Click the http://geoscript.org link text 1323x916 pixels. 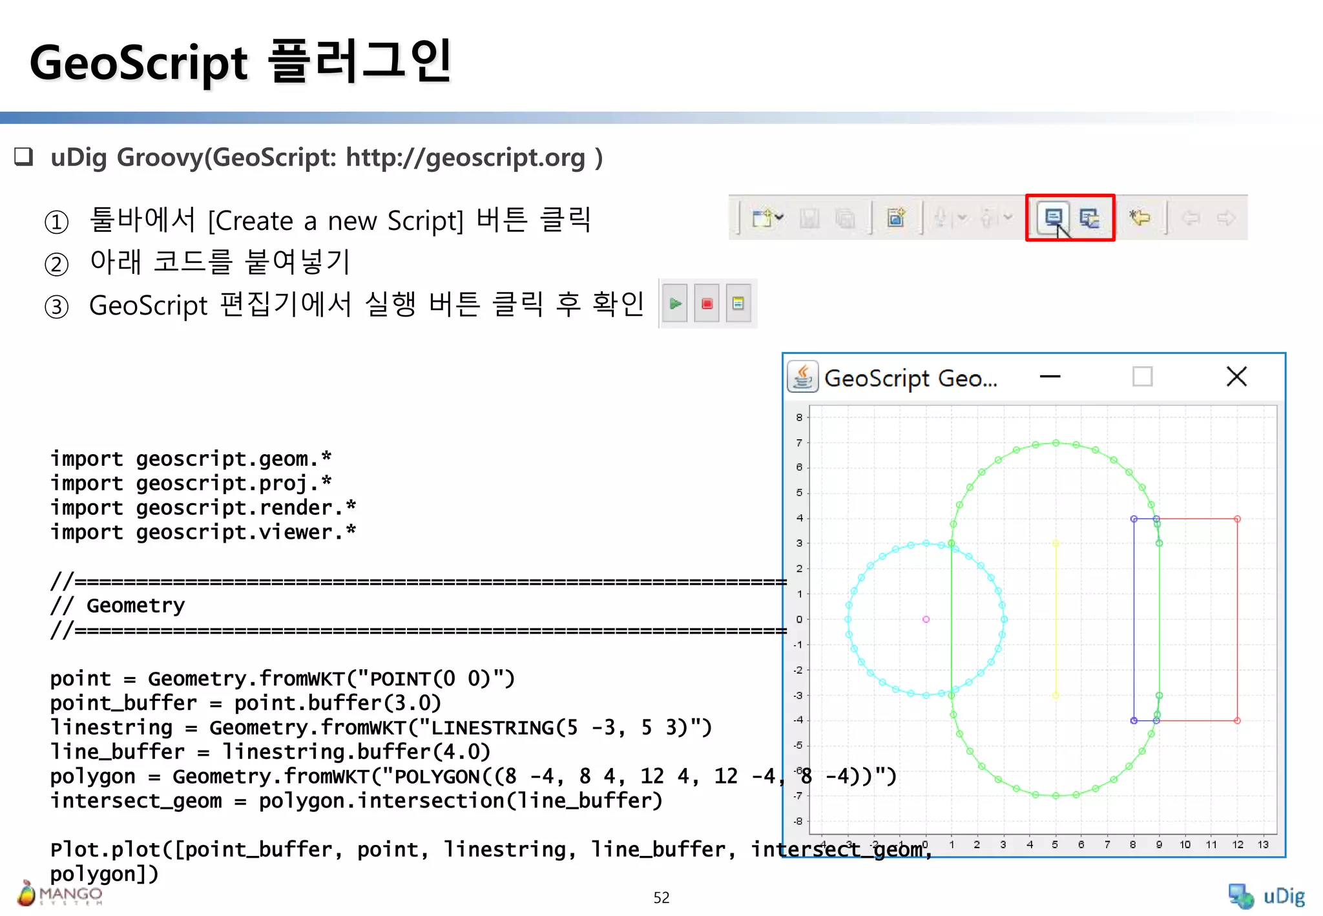coord(465,158)
